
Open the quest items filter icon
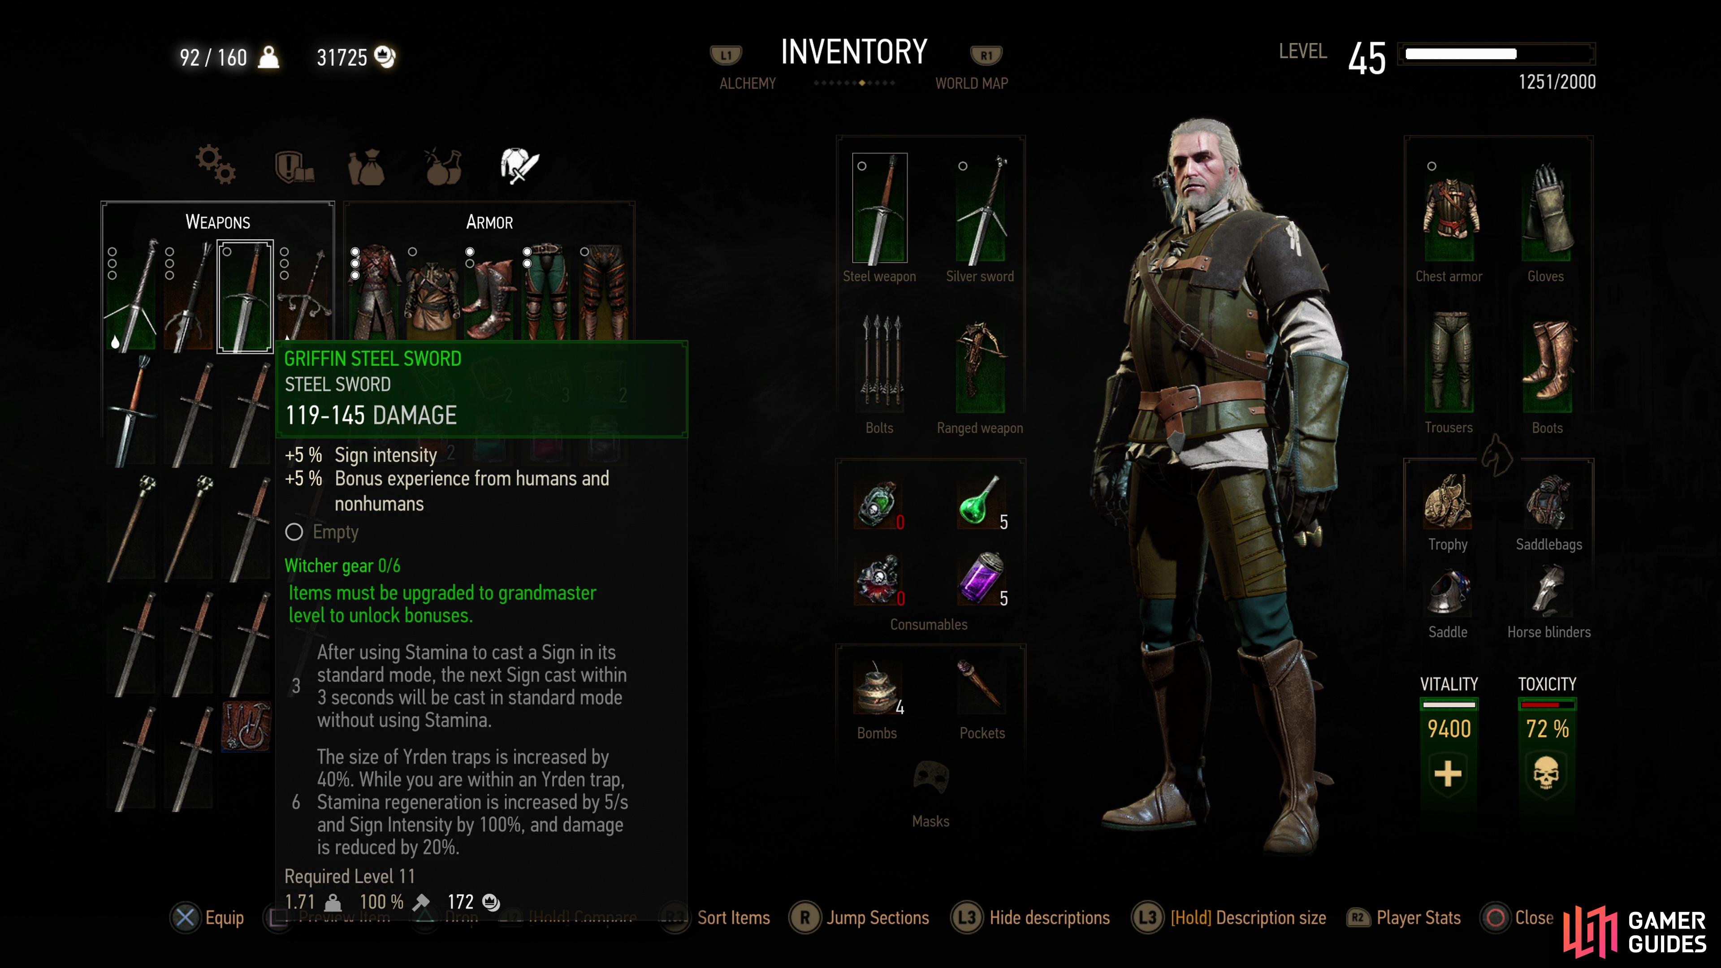[294, 166]
